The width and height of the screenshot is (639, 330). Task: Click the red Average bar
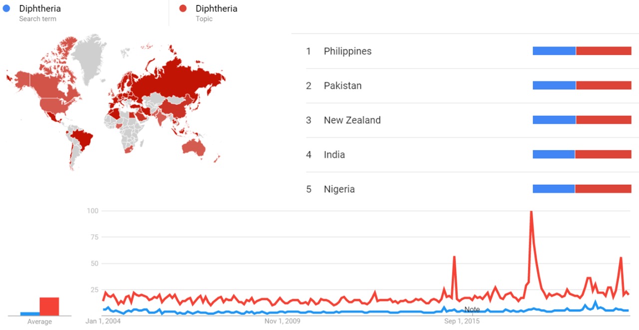click(x=49, y=307)
